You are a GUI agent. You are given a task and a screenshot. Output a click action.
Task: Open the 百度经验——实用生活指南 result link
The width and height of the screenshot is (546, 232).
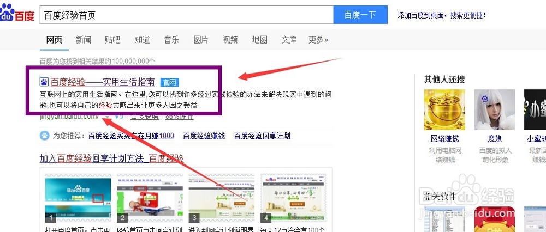(x=103, y=82)
